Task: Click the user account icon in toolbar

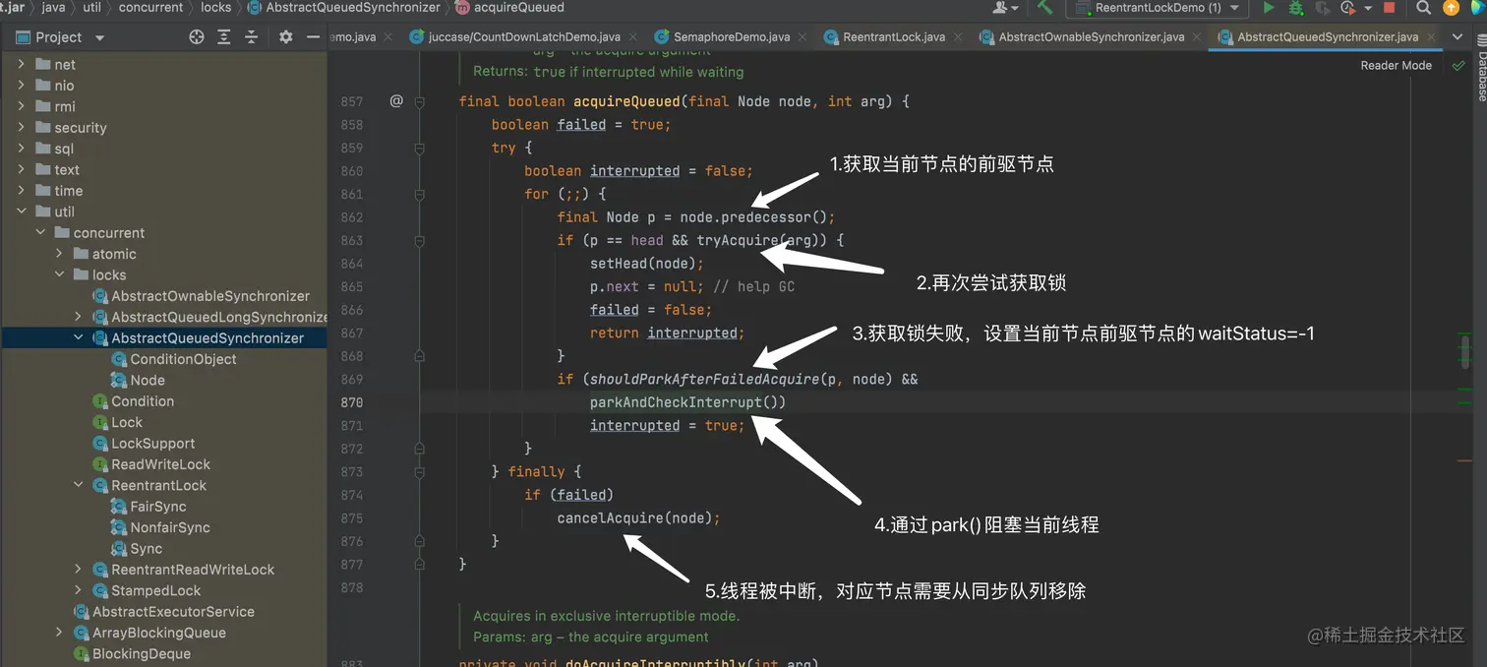Action: (x=1001, y=8)
